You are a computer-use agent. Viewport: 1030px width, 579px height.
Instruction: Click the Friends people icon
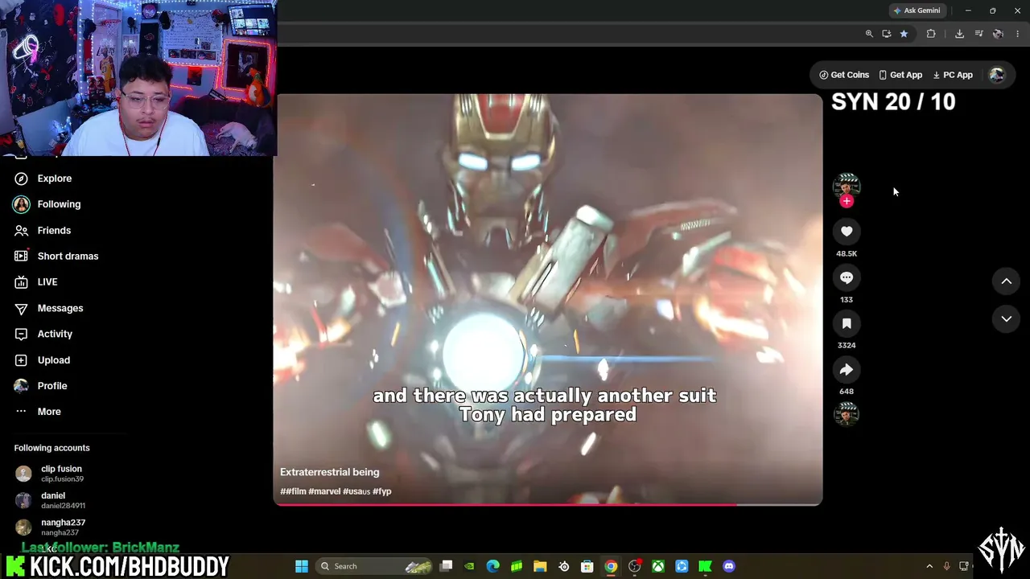pyautogui.click(x=21, y=230)
